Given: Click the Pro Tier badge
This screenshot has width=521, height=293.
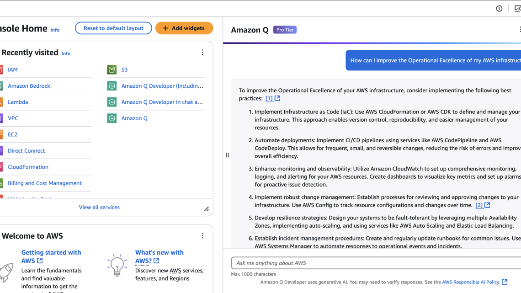Looking at the screenshot, I should point(285,30).
